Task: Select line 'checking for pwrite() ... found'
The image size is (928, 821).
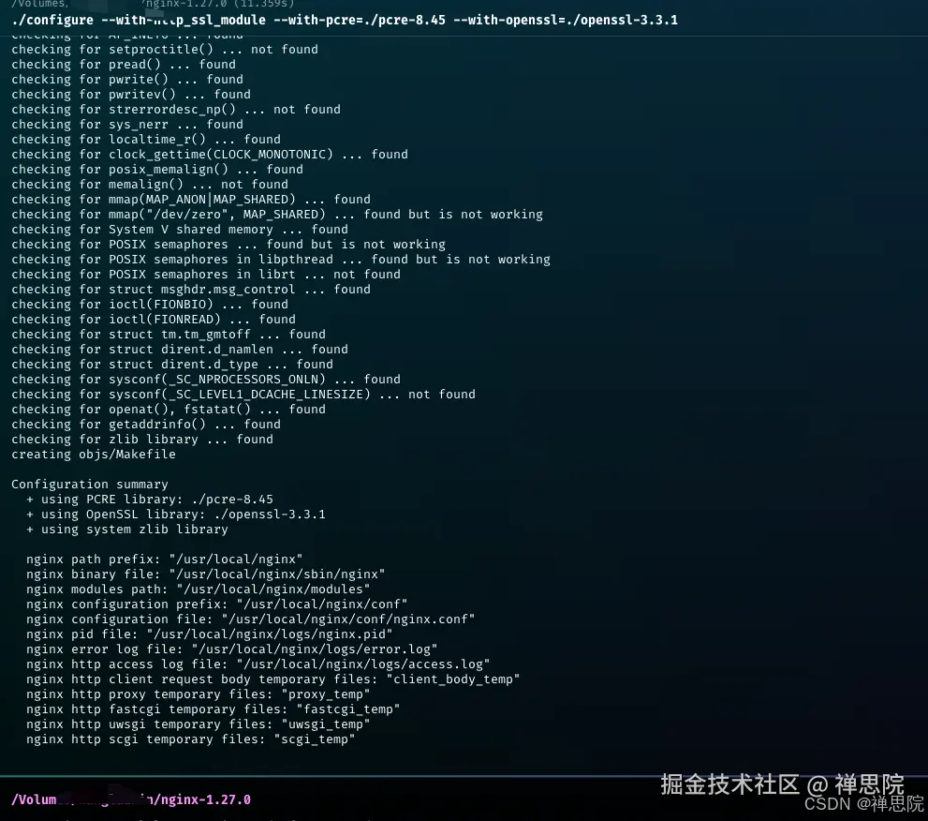Action: click(127, 80)
